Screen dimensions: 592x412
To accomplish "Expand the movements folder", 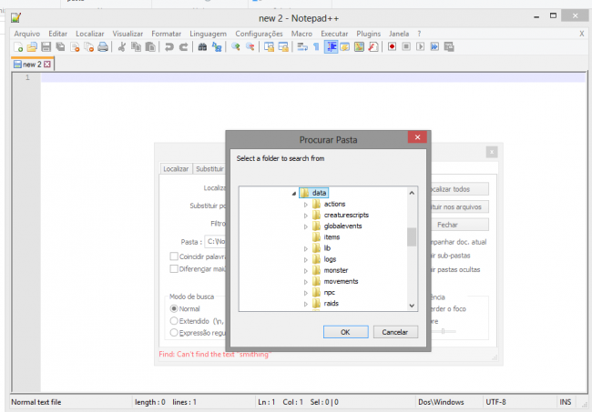I will [x=306, y=282].
